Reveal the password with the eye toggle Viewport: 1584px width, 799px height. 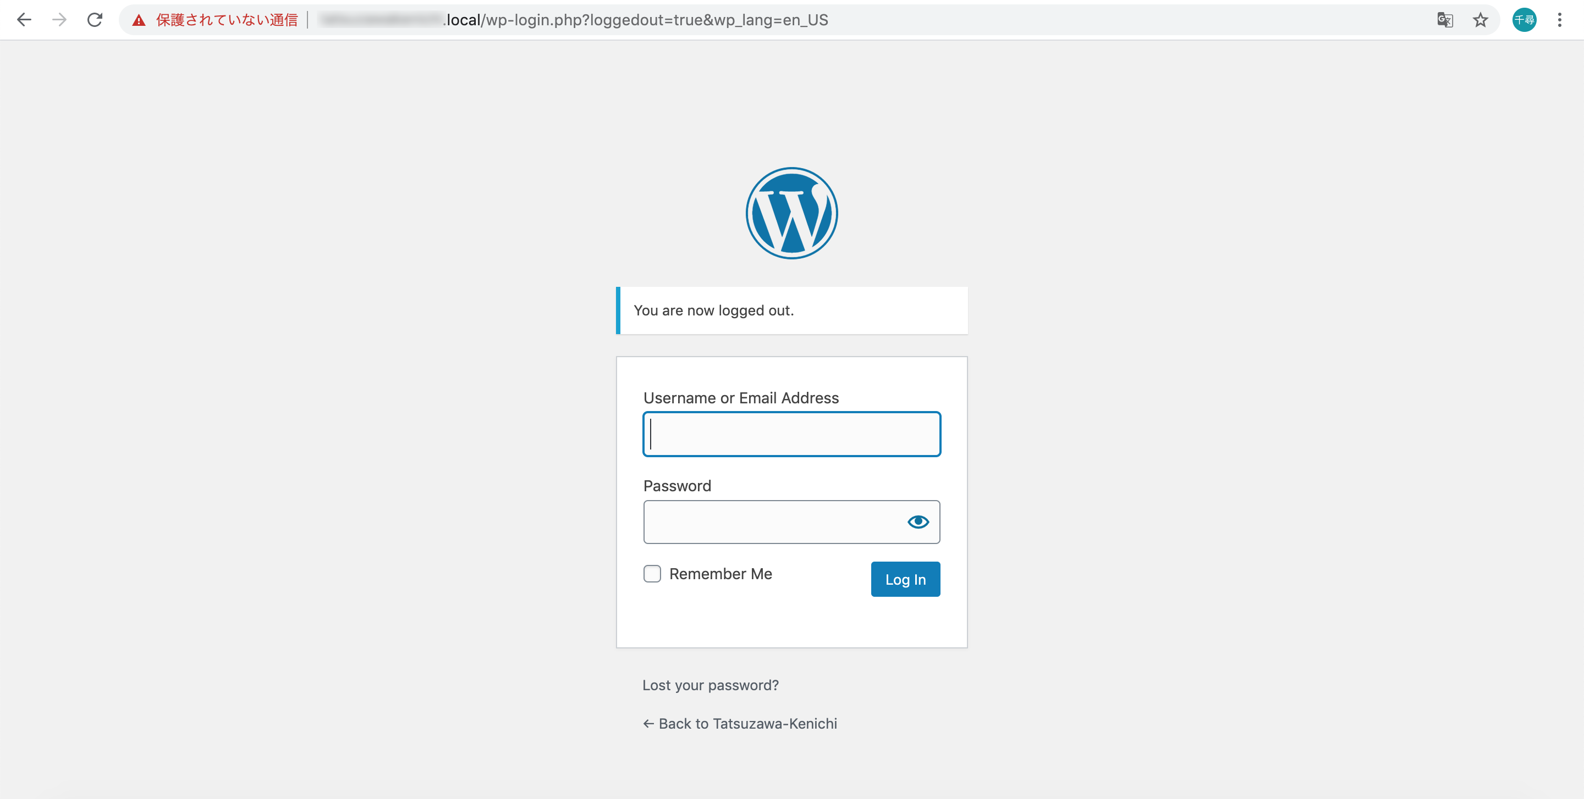tap(919, 521)
